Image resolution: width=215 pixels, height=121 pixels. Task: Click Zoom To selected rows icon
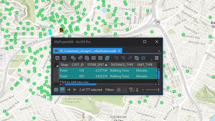(x=80, y=58)
